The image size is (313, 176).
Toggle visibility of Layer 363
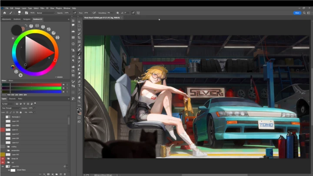(3, 155)
